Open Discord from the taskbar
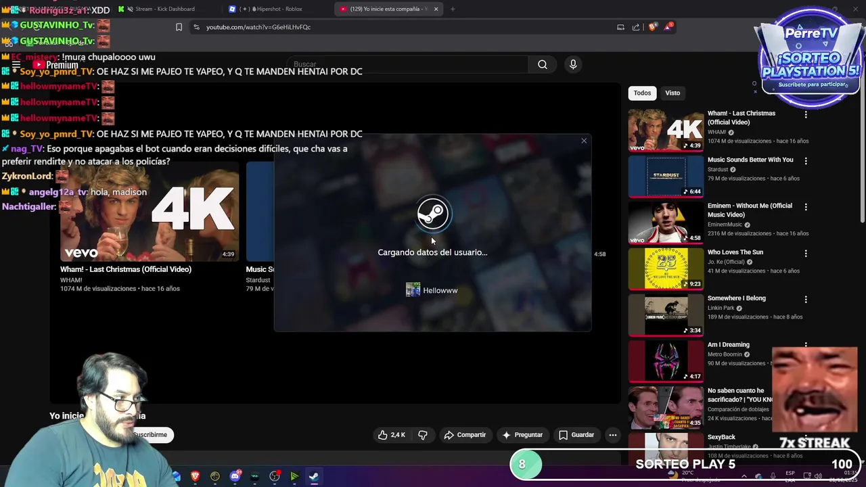The height and width of the screenshot is (487, 866). point(235,476)
